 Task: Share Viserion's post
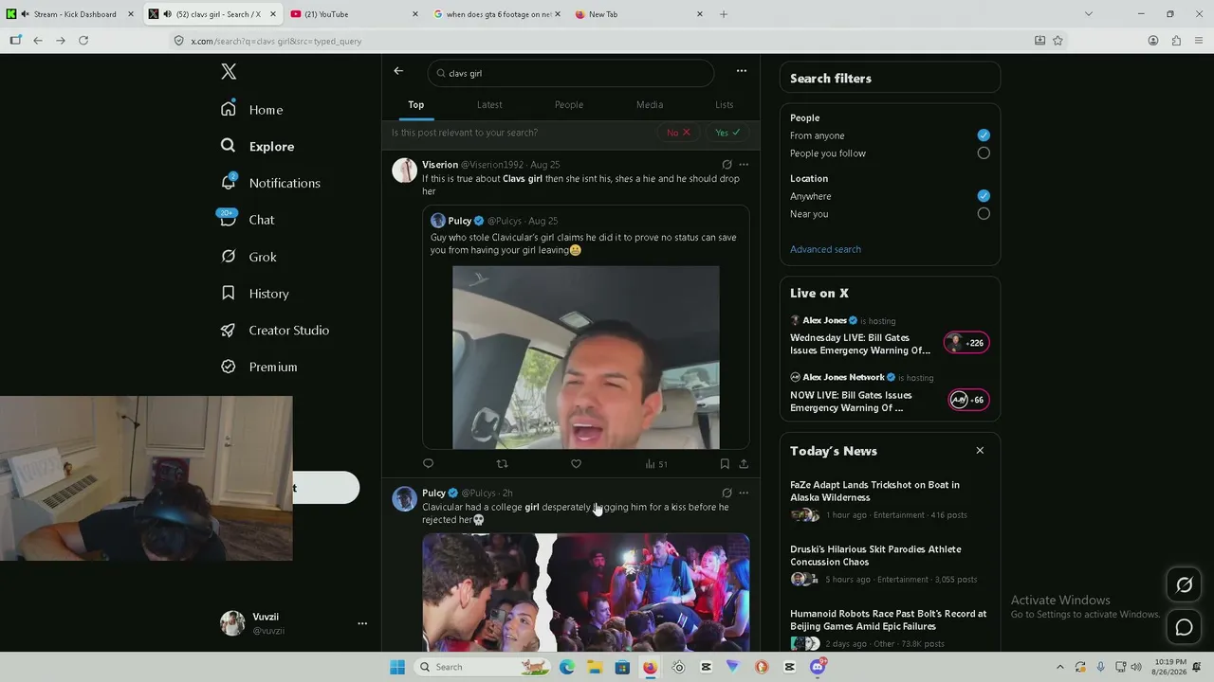point(744,464)
